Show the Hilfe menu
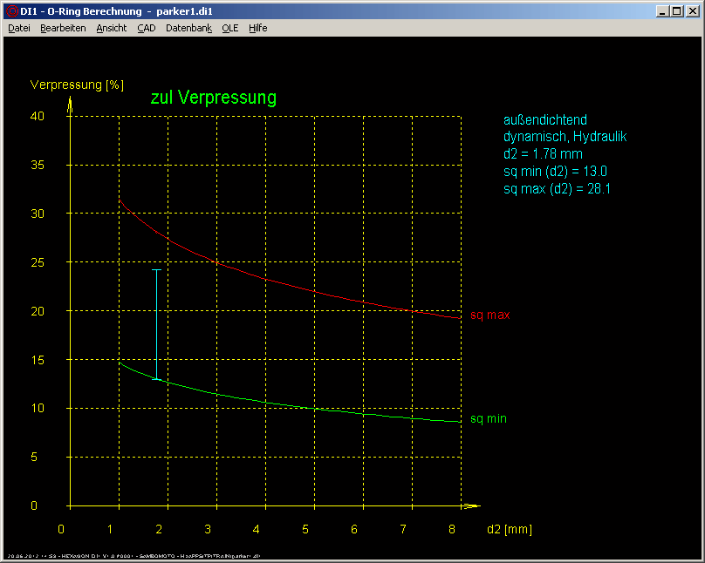Image resolution: width=705 pixels, height=563 pixels. [x=258, y=28]
